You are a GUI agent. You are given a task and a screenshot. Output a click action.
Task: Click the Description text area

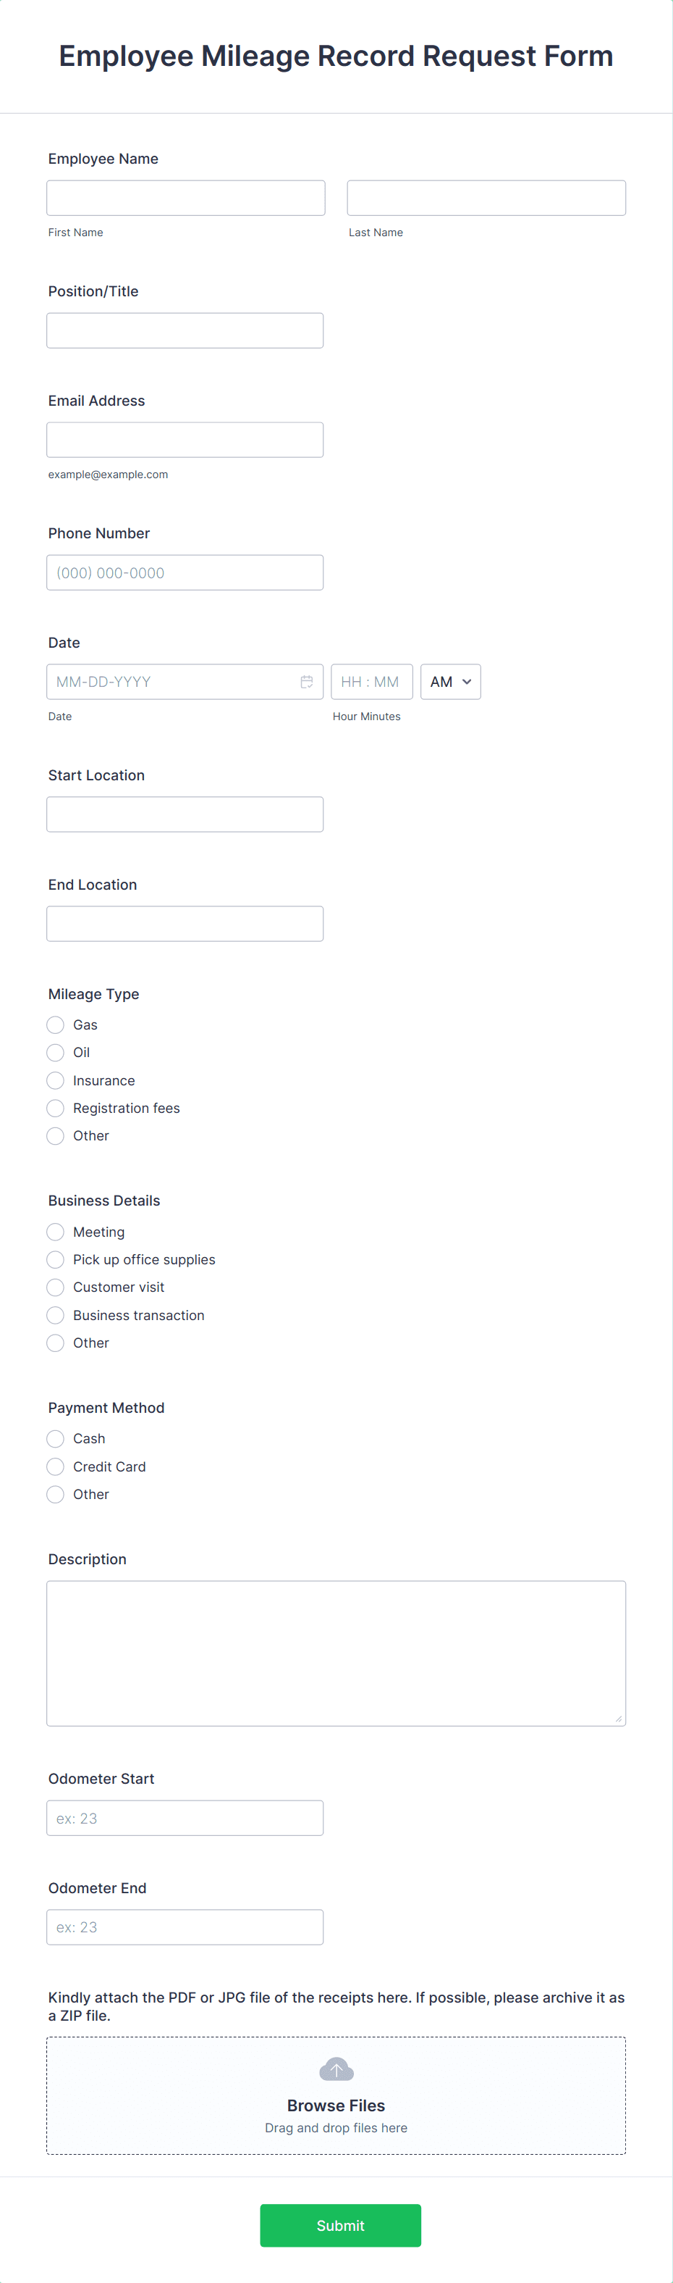tap(336, 1653)
